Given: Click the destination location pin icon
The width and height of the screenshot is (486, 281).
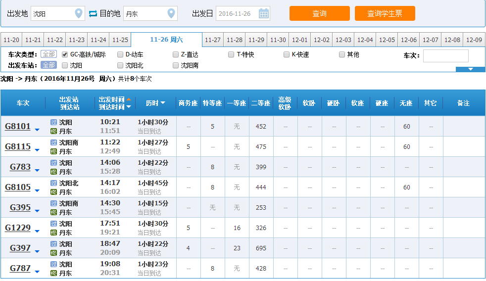Looking at the screenshot, I should (171, 13).
